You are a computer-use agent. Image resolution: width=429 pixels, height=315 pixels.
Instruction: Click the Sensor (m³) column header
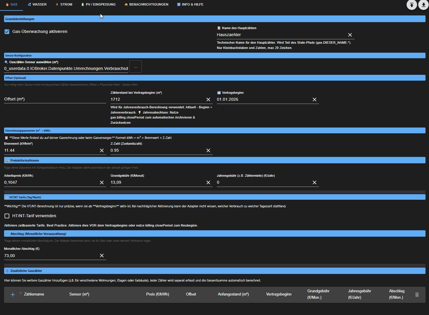pyautogui.click(x=79, y=294)
